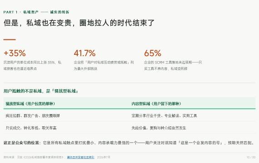Click the orange accent bar below title

pyautogui.click(x=10, y=39)
